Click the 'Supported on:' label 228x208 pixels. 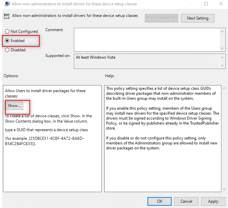[x=58, y=56]
